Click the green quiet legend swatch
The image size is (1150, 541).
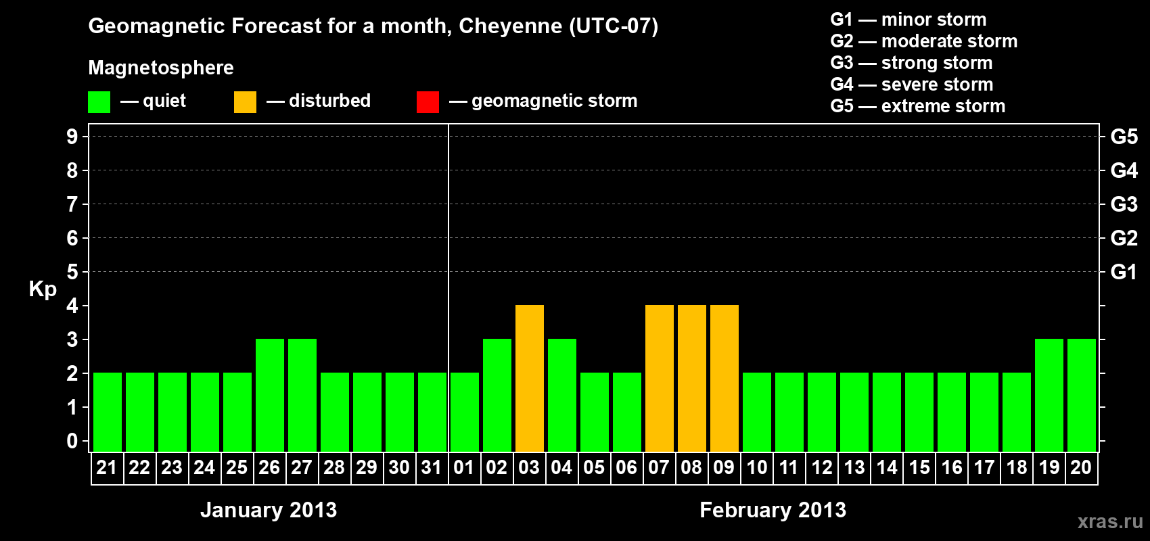click(99, 102)
